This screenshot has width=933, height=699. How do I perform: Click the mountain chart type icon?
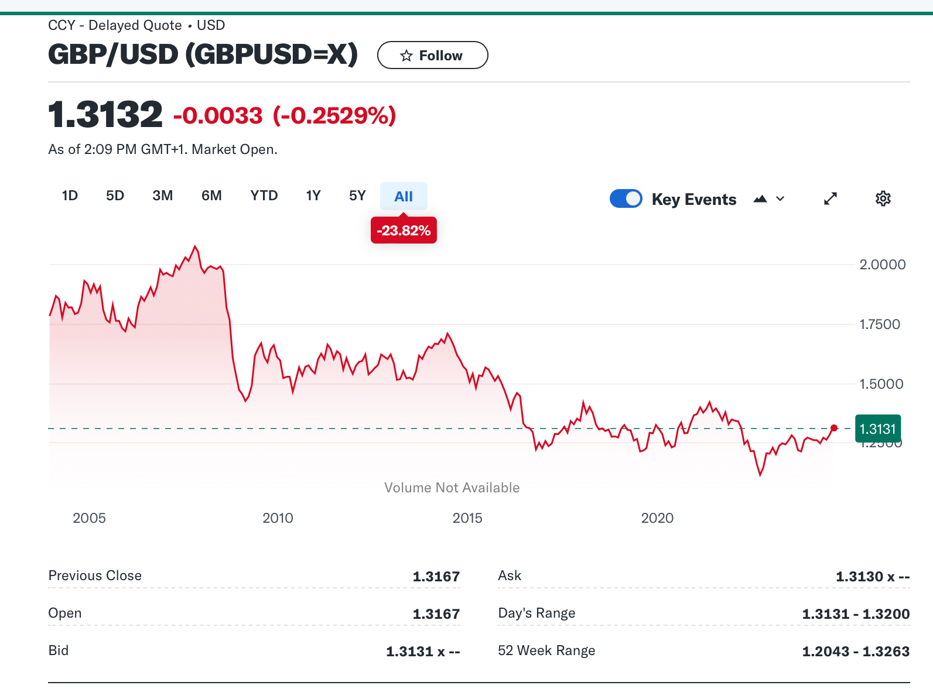coord(760,198)
